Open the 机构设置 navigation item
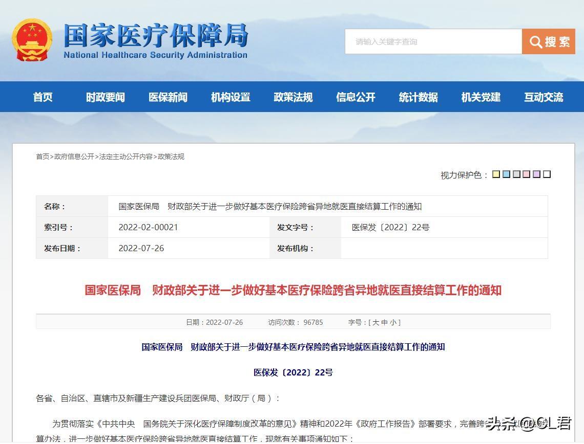Screen dimensions: 584x444 tap(231, 97)
